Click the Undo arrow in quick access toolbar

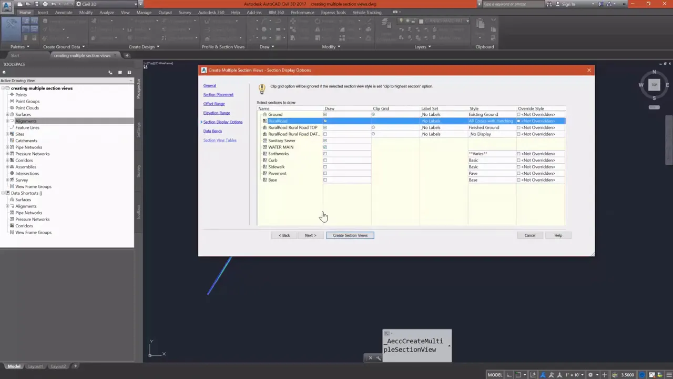tap(53, 4)
